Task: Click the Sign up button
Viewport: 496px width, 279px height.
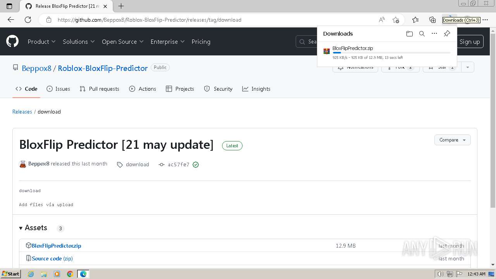Action: pos(470,41)
